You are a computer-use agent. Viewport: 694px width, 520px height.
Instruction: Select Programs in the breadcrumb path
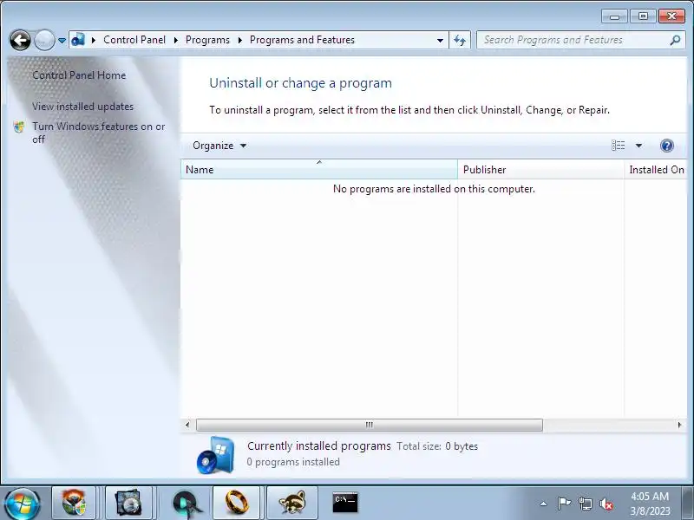coord(207,40)
